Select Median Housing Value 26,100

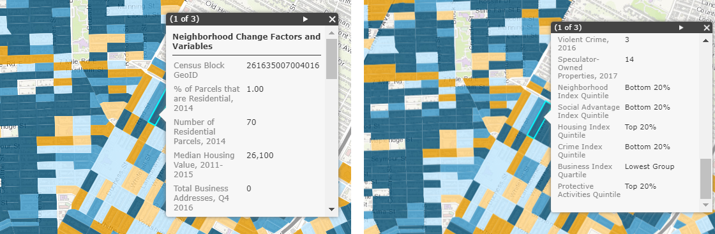260,156
